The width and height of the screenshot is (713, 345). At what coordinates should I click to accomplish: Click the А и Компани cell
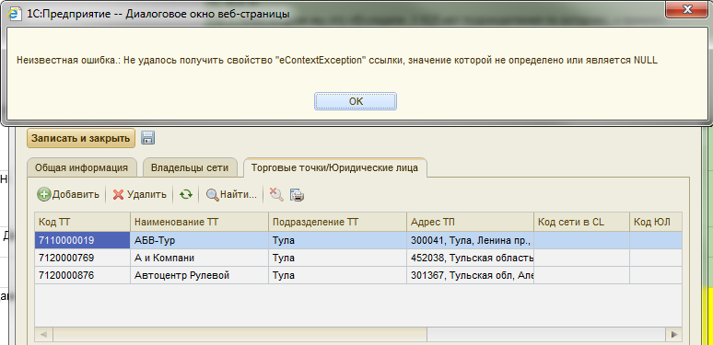tap(200, 258)
